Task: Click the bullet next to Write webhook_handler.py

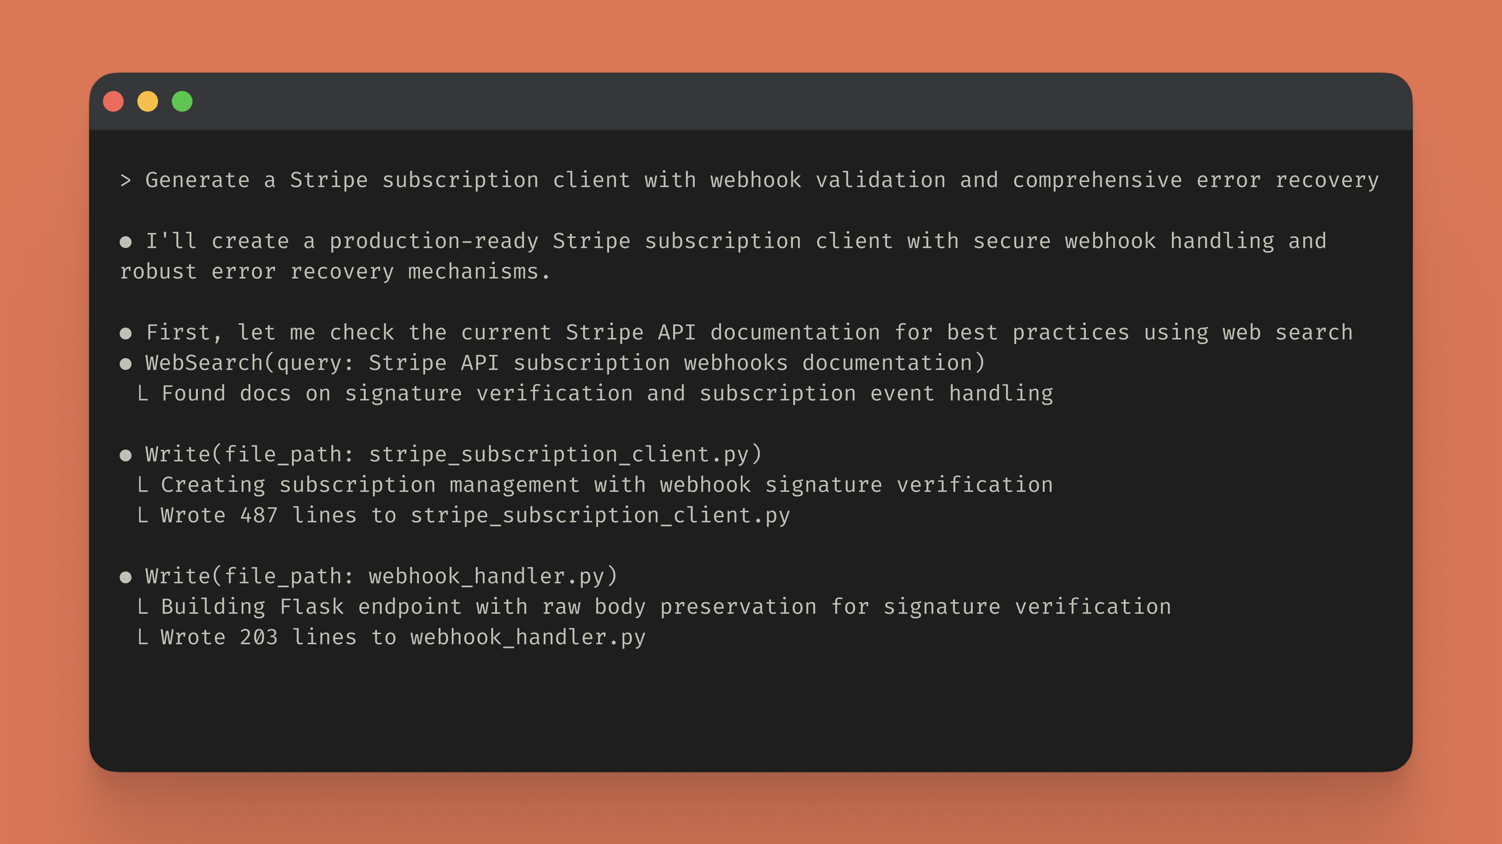Action: click(125, 577)
